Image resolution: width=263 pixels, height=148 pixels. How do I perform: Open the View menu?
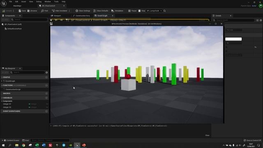(31, 2)
